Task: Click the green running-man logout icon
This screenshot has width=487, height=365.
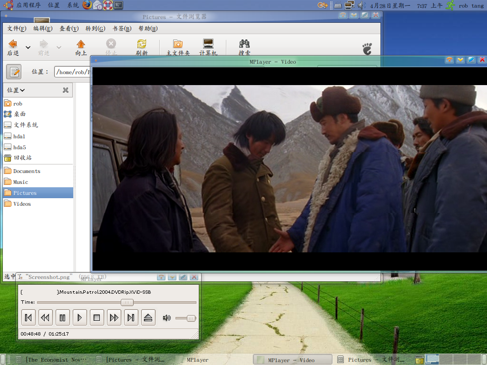Action: tap(450, 5)
